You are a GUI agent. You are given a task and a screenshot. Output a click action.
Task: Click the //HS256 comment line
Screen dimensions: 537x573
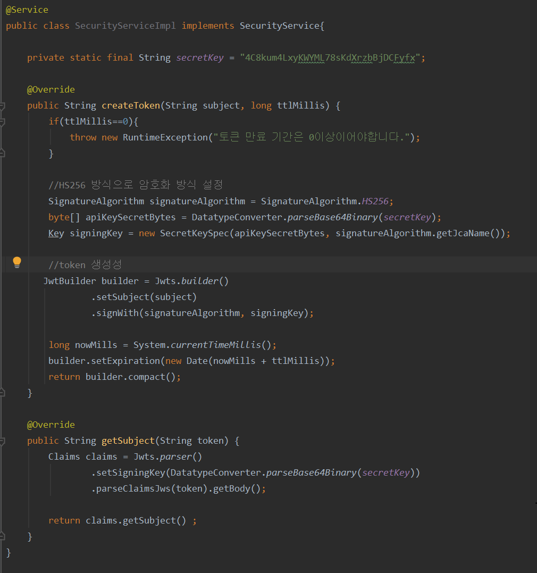[136, 185]
